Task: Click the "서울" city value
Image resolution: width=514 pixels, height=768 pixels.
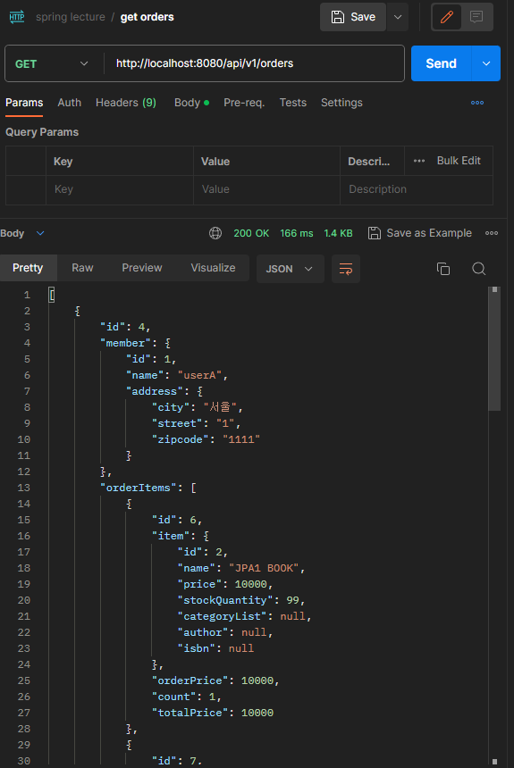Action: coord(220,407)
